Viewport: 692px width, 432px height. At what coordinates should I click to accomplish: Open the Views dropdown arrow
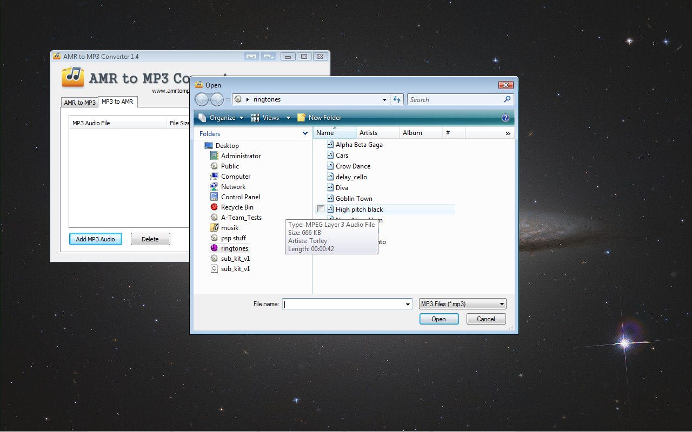click(288, 118)
